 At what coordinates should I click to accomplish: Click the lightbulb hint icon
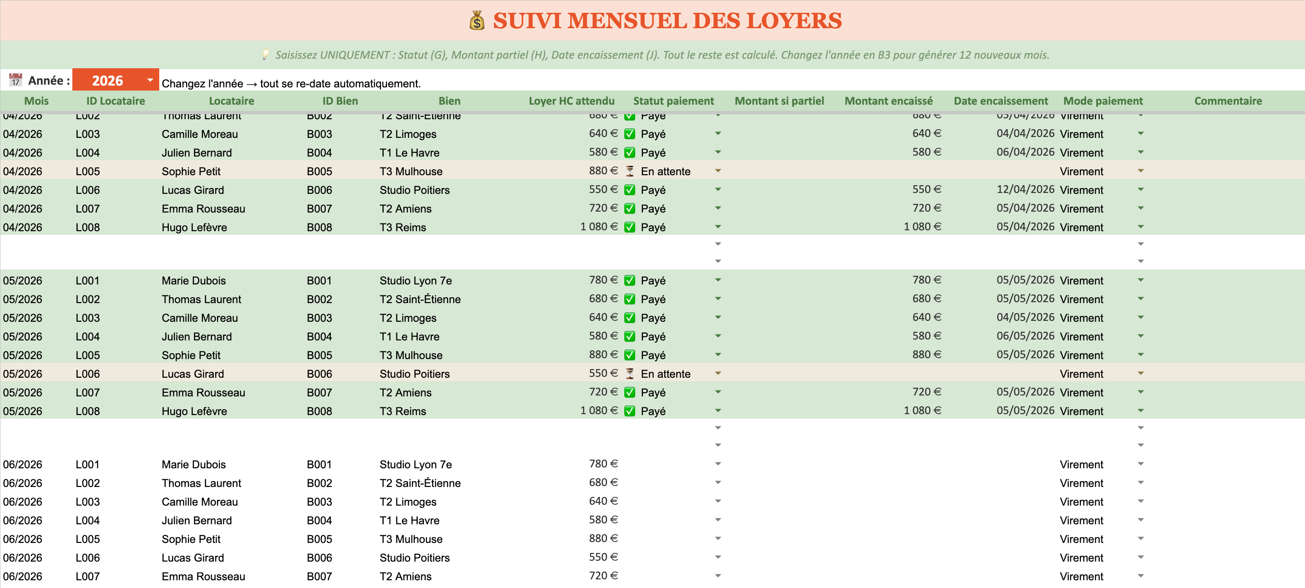pyautogui.click(x=265, y=55)
